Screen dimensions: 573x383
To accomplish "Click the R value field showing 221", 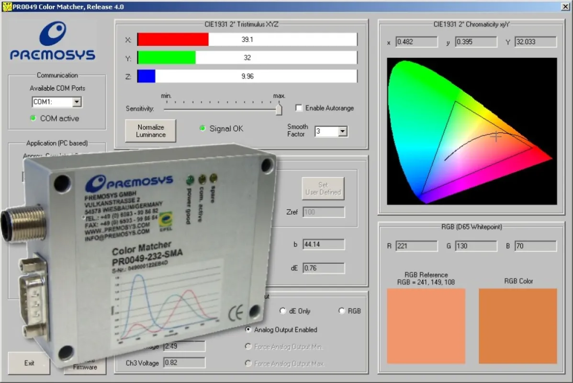I will coord(416,246).
